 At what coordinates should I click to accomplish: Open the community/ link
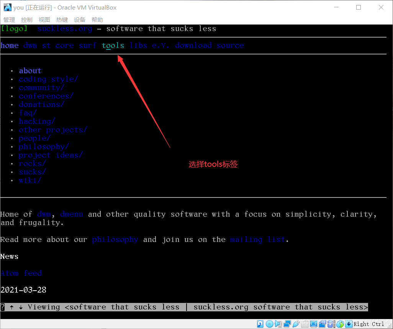pyautogui.click(x=42, y=88)
